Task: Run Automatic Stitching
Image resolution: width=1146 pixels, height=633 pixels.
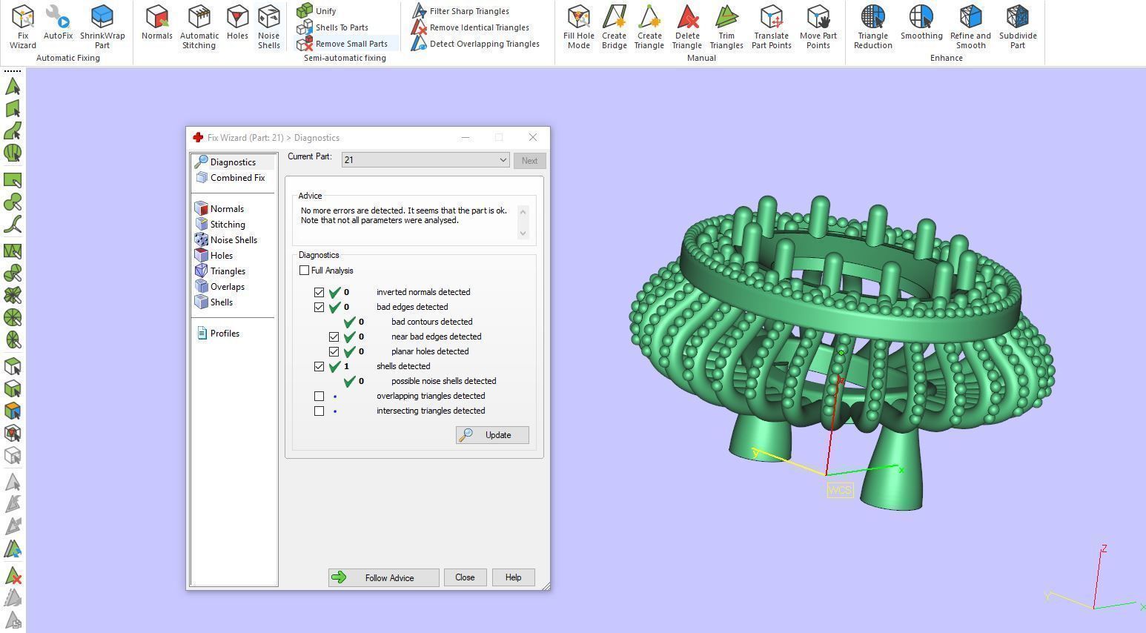Action: [x=199, y=27]
